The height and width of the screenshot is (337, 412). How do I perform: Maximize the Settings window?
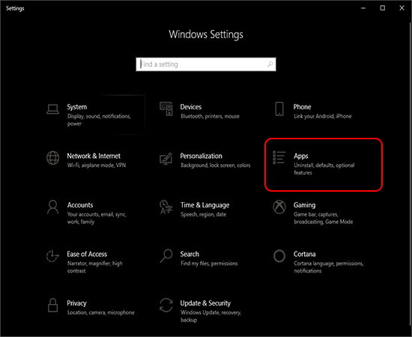[x=383, y=8]
